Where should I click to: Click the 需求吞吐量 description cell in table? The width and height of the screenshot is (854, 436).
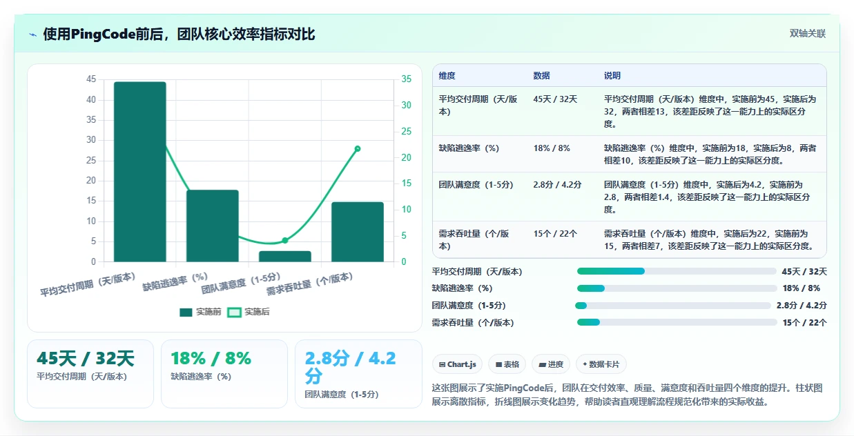click(x=710, y=239)
